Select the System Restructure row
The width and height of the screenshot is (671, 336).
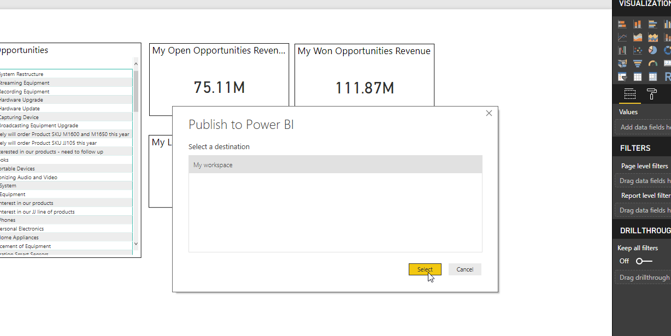[x=66, y=74]
